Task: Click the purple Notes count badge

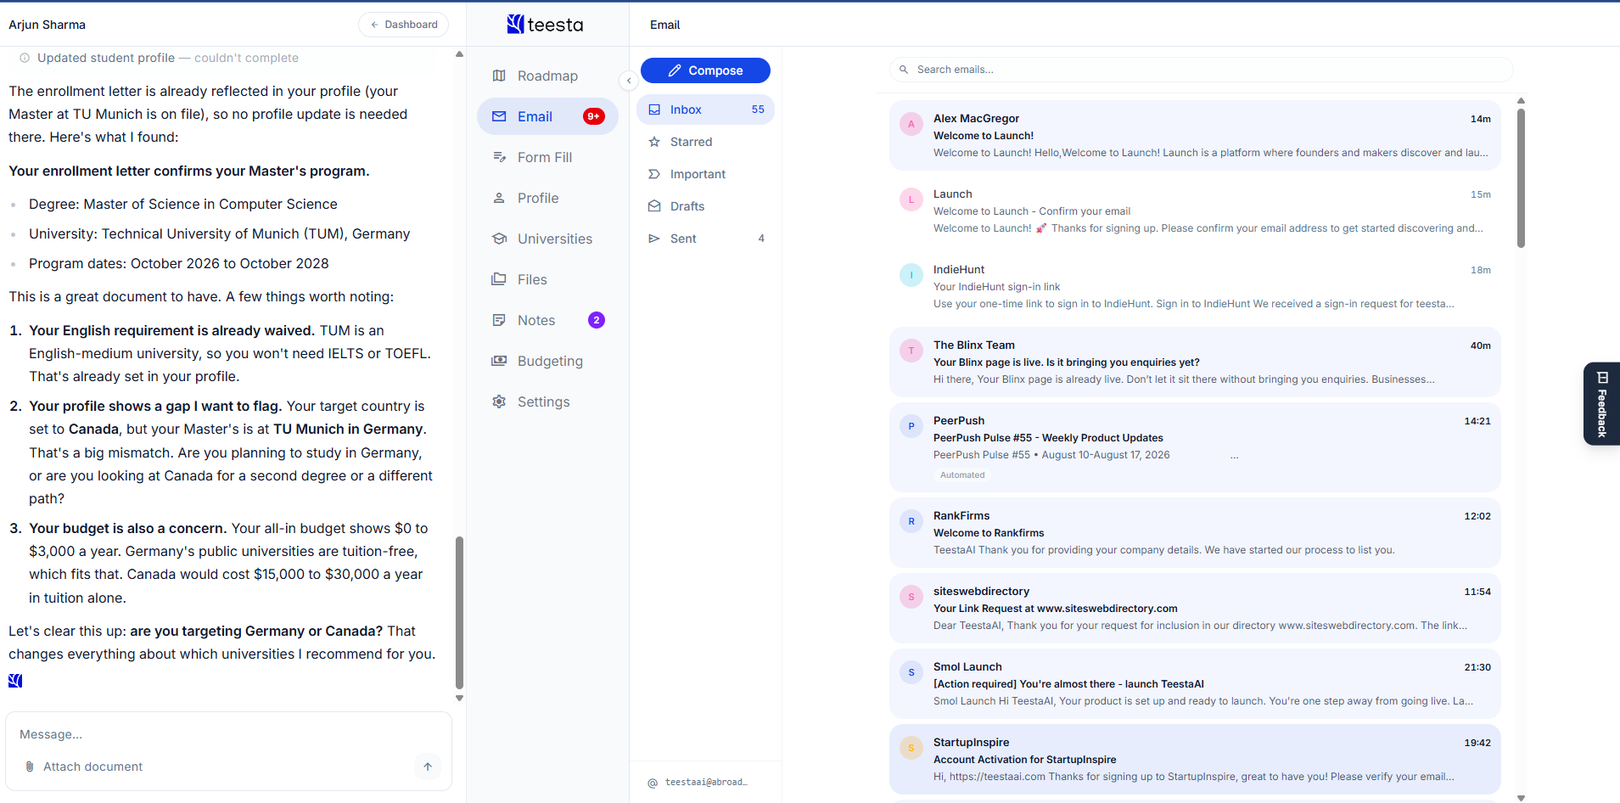Action: pos(597,320)
